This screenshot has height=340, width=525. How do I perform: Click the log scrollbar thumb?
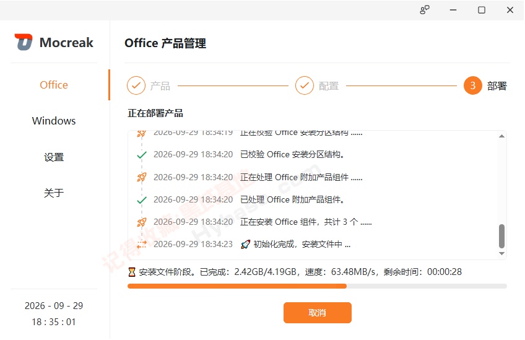(501, 236)
